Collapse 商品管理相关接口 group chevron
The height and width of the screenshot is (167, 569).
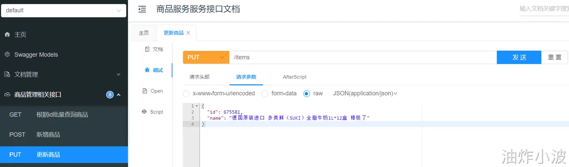119,94
